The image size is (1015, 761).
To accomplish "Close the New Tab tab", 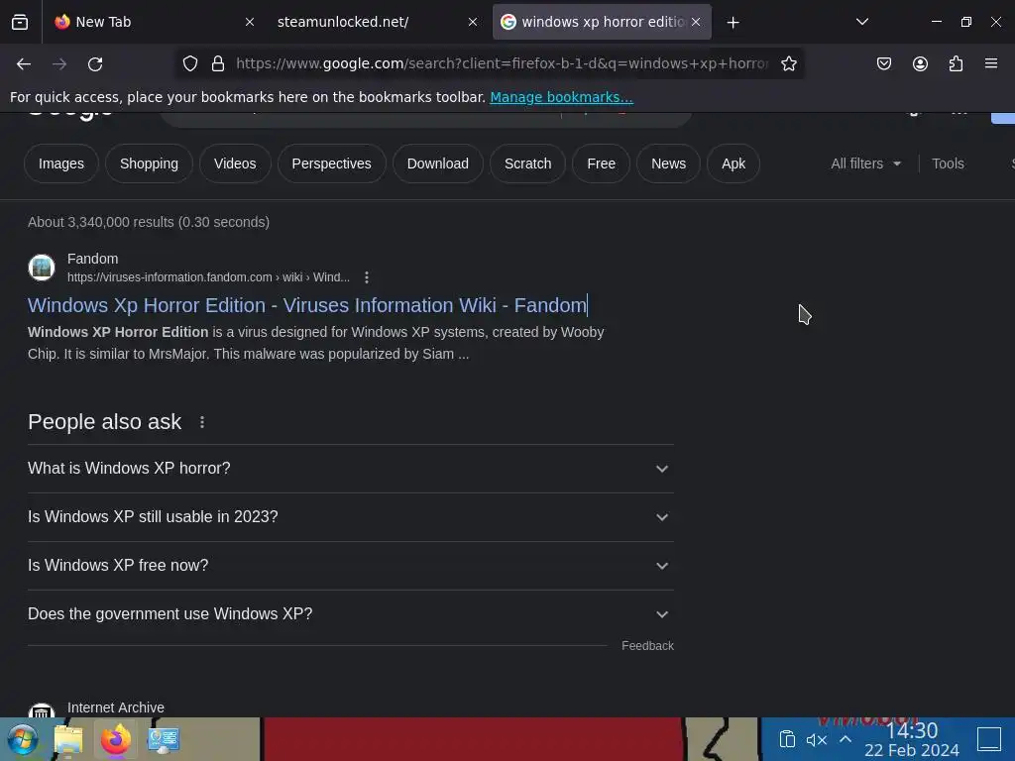I will click(250, 22).
